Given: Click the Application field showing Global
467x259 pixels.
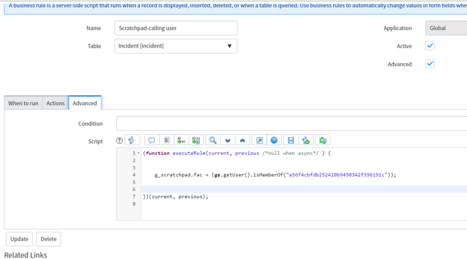Looking at the screenshot, I should [446, 28].
